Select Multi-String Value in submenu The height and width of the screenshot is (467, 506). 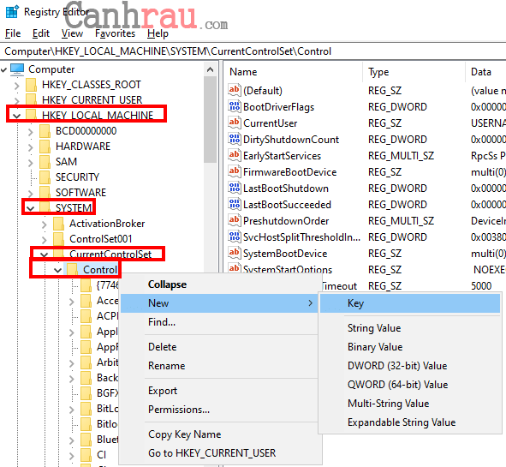coord(410,404)
